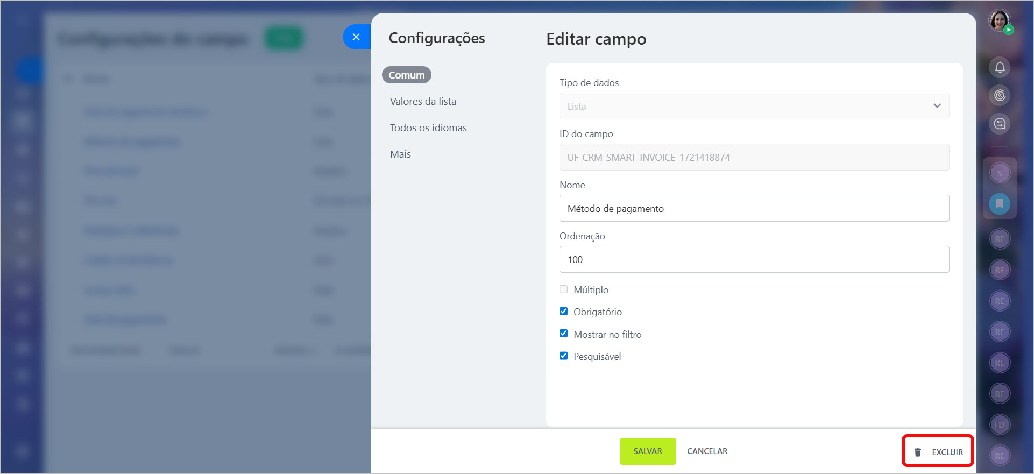The height and width of the screenshot is (474, 1034).
Task: Open the Mais section
Action: [400, 154]
